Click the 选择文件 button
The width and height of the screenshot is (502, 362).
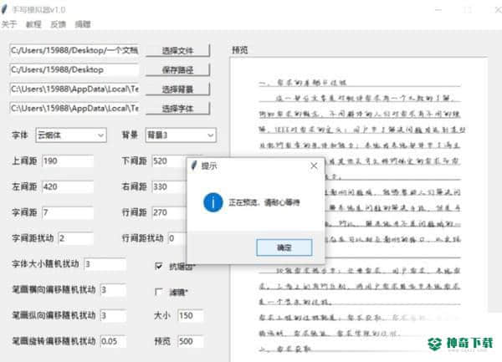(x=177, y=50)
